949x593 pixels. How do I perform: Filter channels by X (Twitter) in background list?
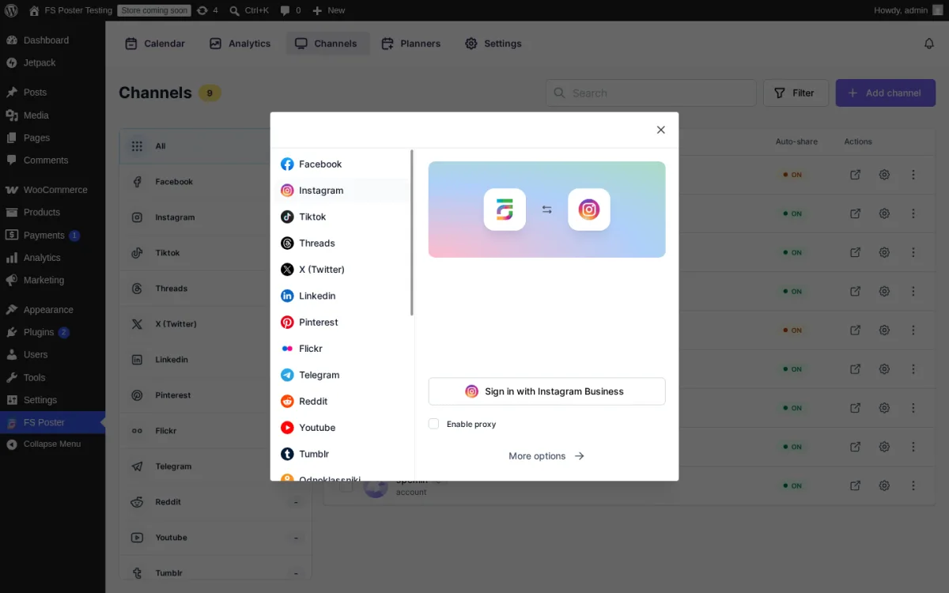tap(215, 324)
